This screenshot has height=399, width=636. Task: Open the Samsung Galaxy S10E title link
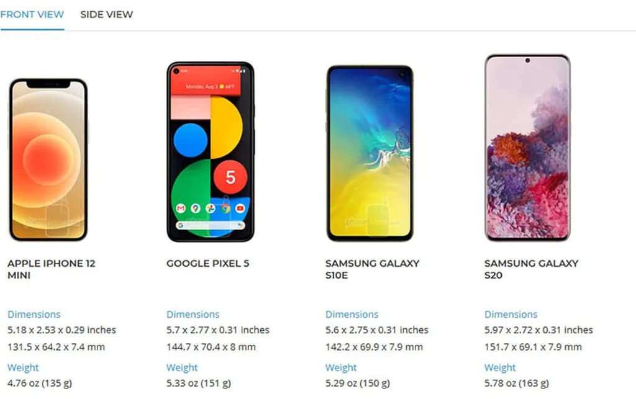(372, 269)
